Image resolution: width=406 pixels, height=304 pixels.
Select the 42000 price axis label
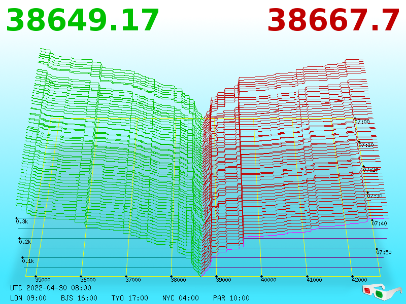coord(359,280)
